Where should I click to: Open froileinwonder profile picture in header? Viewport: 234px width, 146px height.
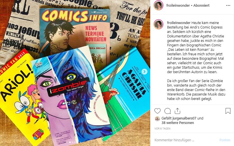tap(159, 5)
